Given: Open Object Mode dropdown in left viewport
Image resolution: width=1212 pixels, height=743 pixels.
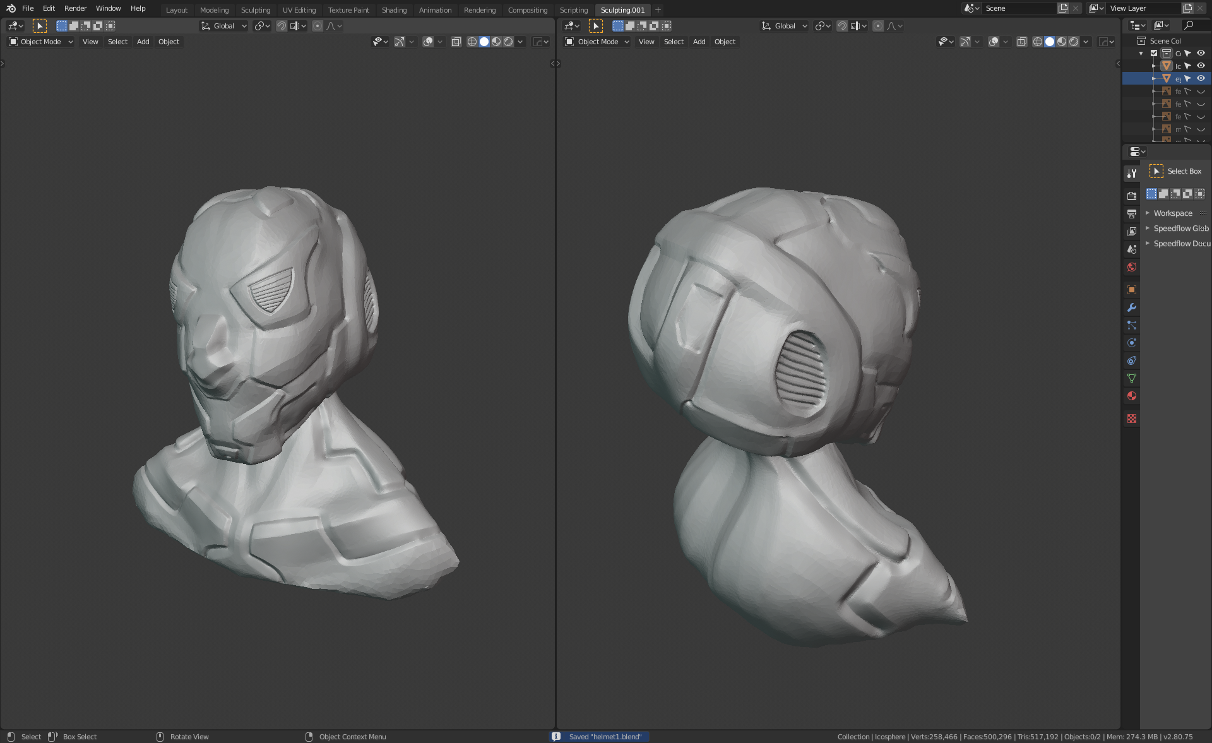Looking at the screenshot, I should (x=41, y=42).
